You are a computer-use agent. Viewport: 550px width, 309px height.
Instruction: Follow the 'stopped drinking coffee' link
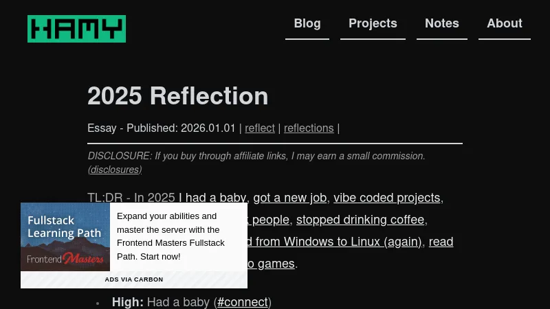click(360, 220)
